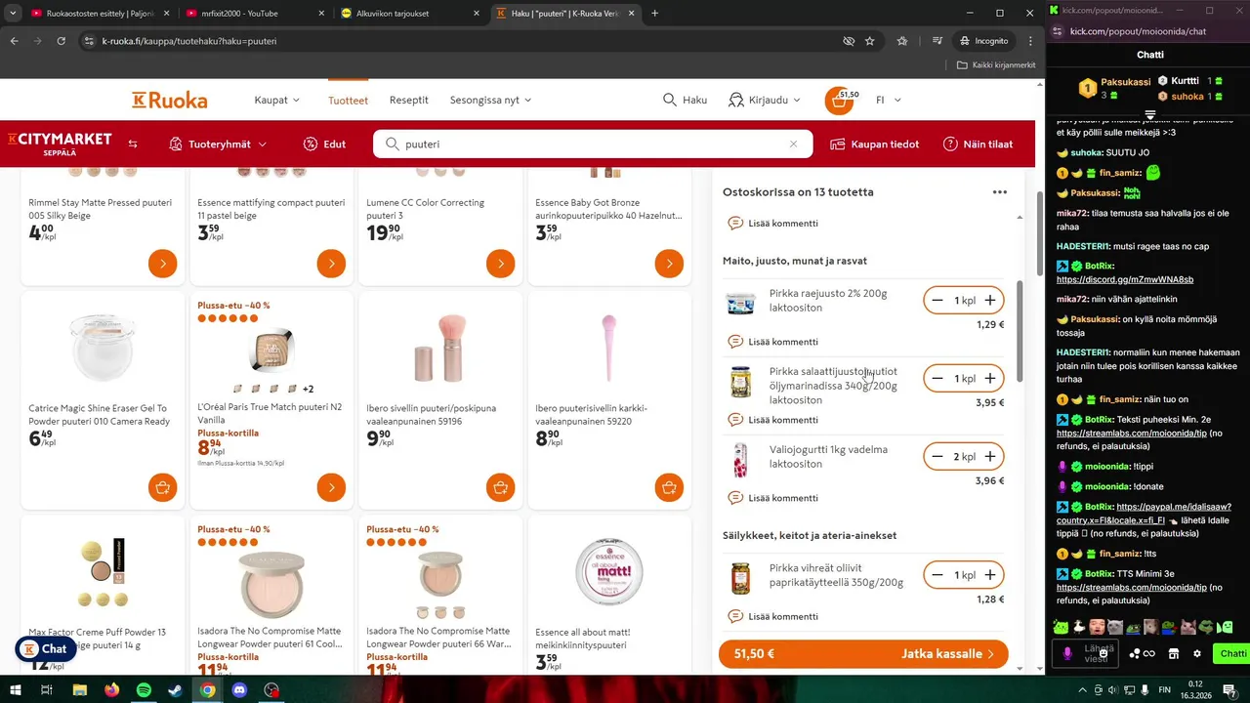Open Spotify from the taskbar
Screen dimensions: 1250x703
(144, 689)
